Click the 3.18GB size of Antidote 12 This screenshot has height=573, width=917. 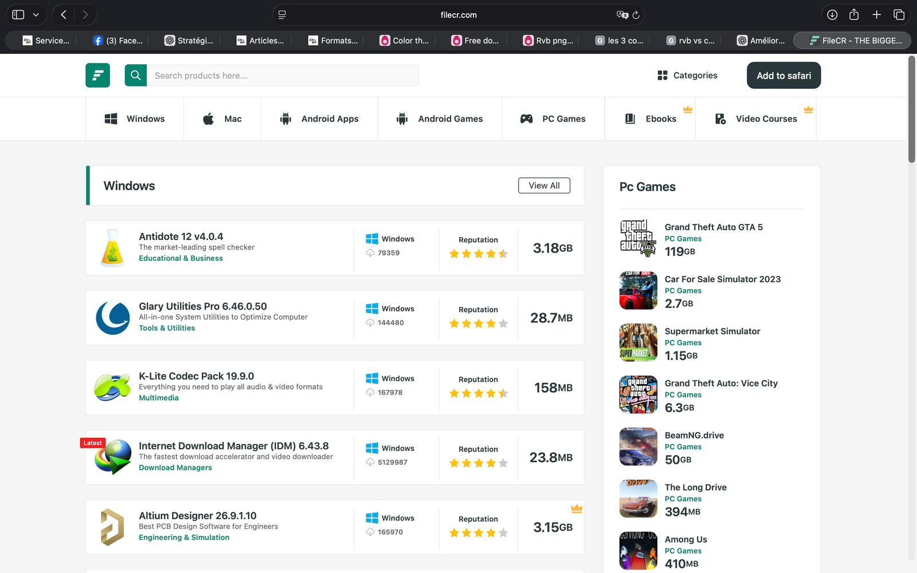pyautogui.click(x=552, y=248)
